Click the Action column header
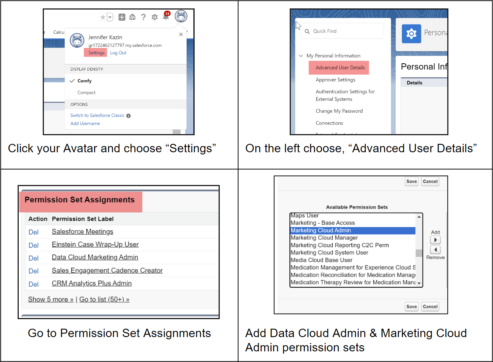 pyautogui.click(x=38, y=219)
